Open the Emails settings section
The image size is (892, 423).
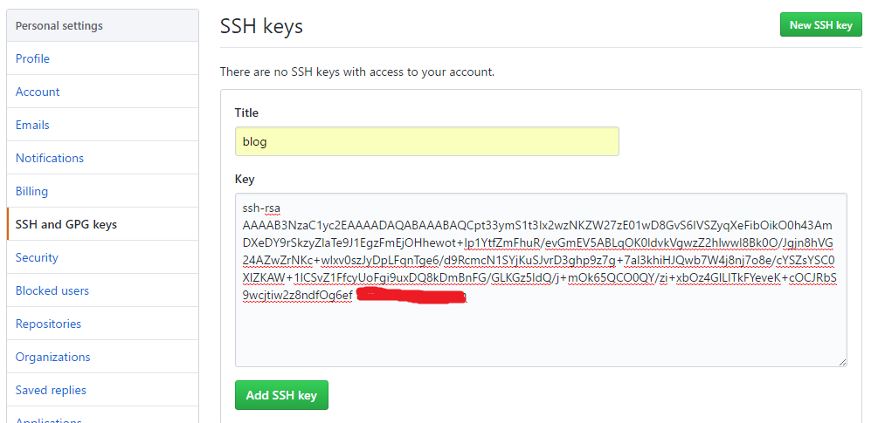32,125
